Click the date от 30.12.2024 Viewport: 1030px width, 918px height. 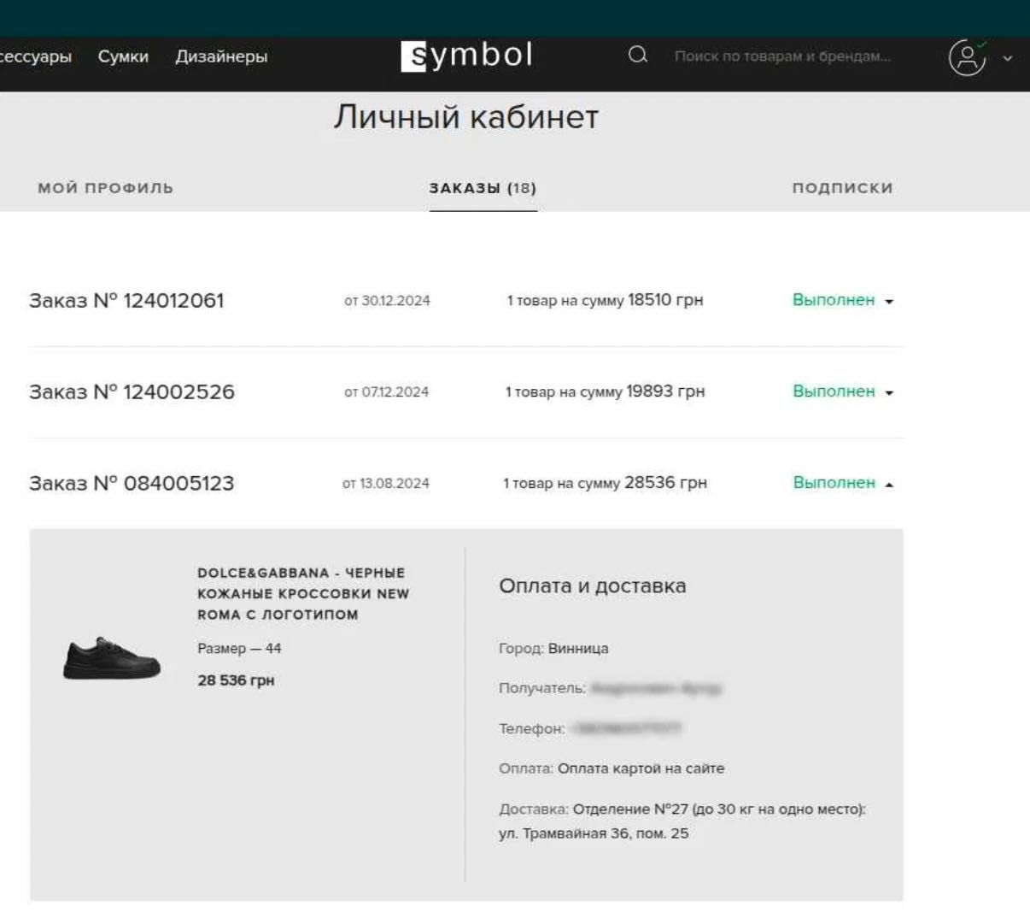pos(387,301)
